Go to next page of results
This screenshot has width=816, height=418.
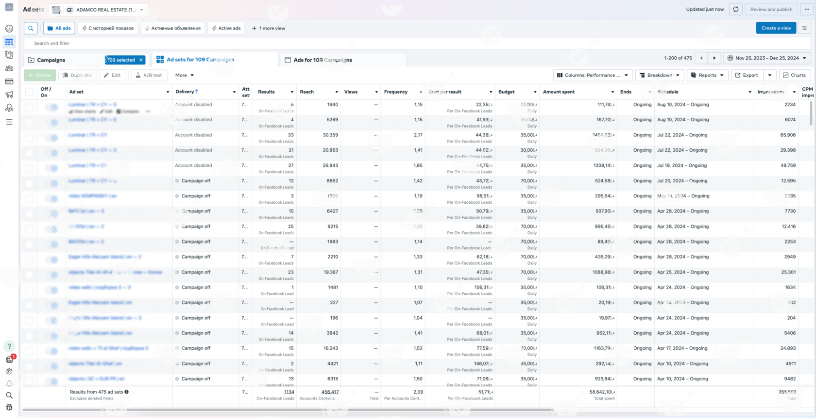(x=714, y=58)
